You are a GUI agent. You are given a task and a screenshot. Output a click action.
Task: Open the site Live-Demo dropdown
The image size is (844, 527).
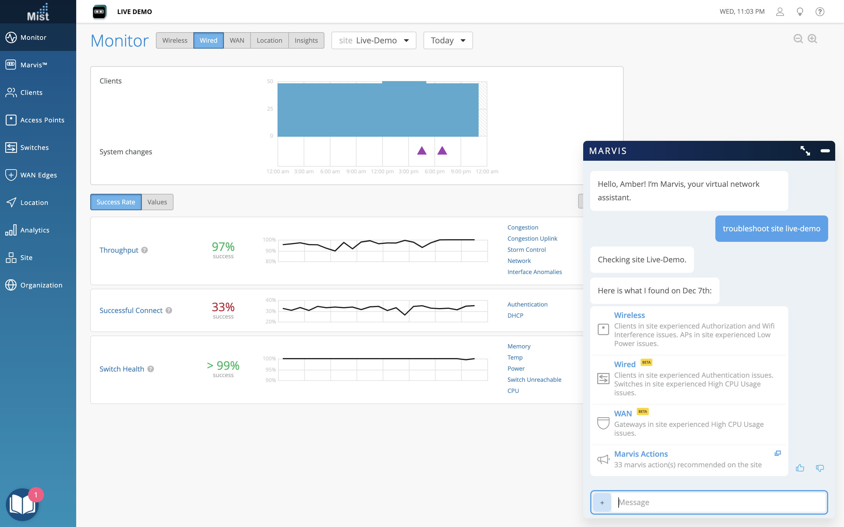coord(374,40)
